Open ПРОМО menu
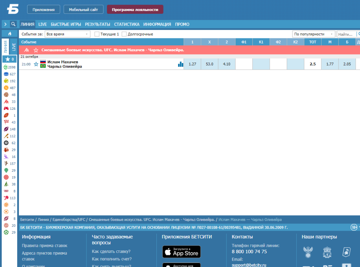Viewport: 360px width, 267px height. tap(182, 24)
